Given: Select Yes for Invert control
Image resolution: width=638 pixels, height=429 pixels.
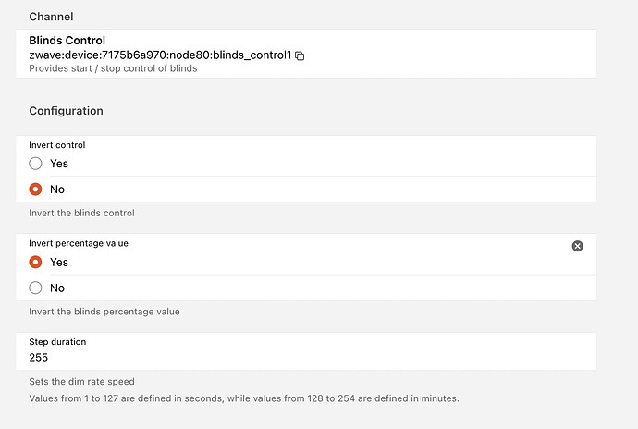Looking at the screenshot, I should [x=36, y=164].
